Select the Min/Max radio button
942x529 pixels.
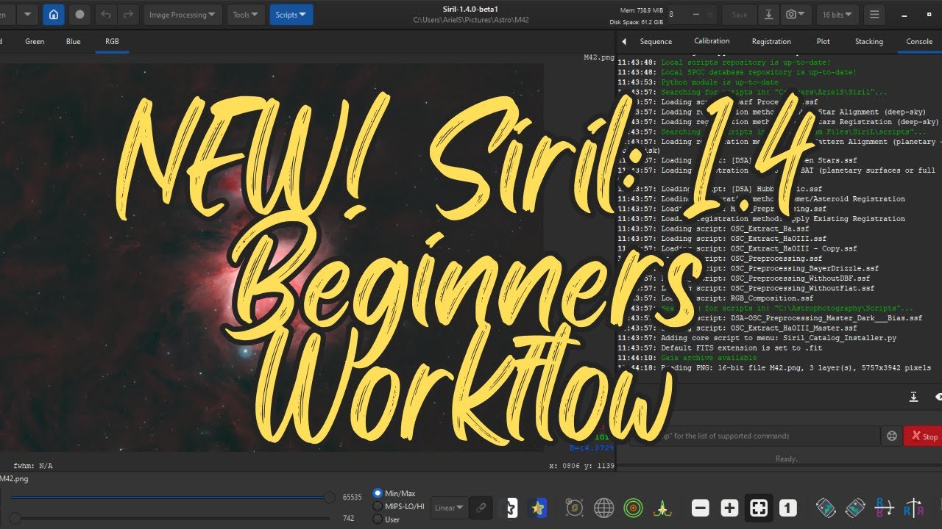pyautogui.click(x=378, y=493)
